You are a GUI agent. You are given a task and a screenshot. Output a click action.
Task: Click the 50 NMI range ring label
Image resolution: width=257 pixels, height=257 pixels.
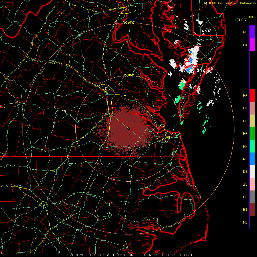coord(128,75)
